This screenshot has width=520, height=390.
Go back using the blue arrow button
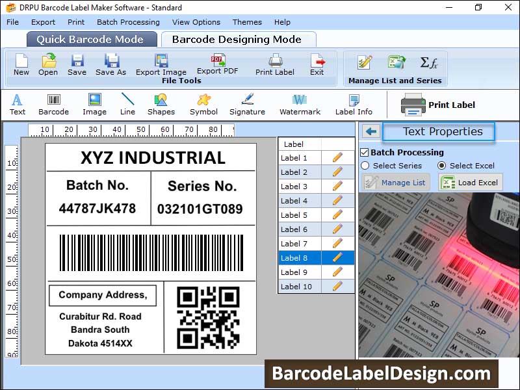(370, 131)
